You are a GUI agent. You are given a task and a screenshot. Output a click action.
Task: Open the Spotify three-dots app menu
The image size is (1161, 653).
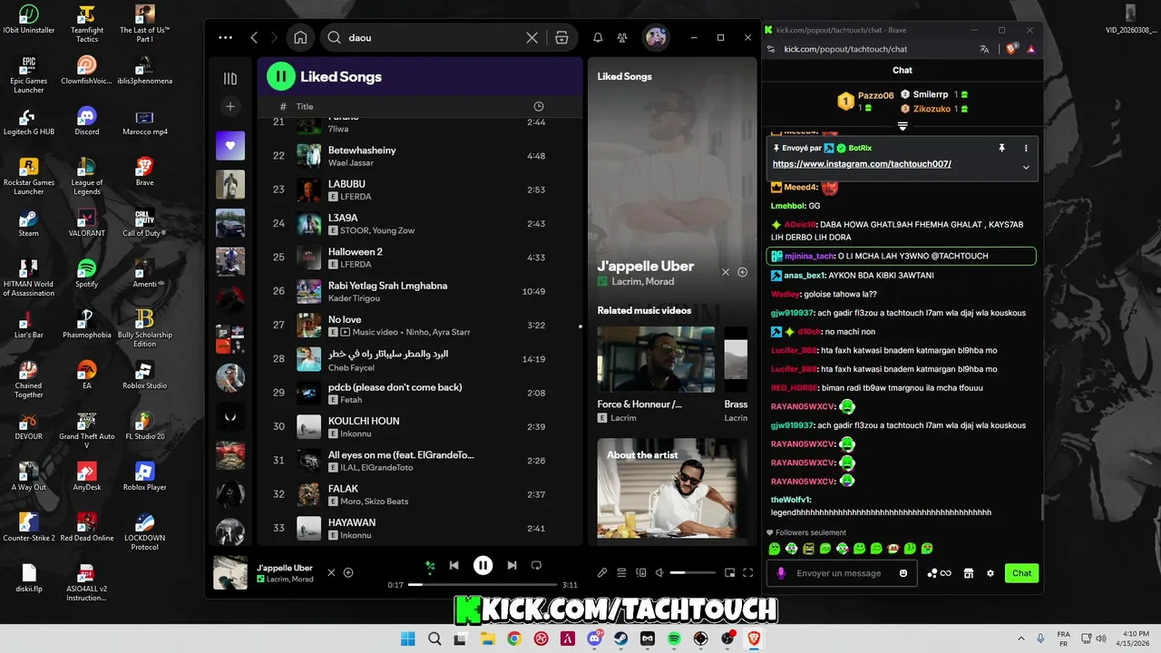click(226, 37)
